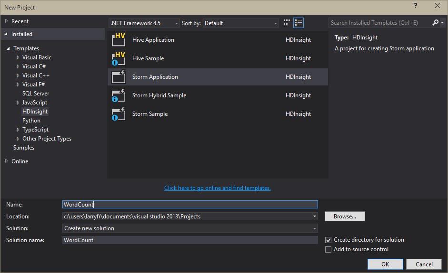The height and width of the screenshot is (273, 448).
Task: Expand the Visual F# node
Action: coord(18,85)
